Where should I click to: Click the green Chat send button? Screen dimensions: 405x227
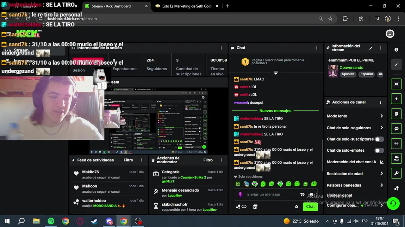(x=310, y=207)
